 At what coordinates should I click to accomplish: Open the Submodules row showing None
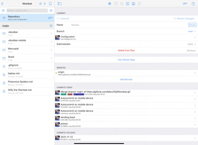[x=126, y=44]
